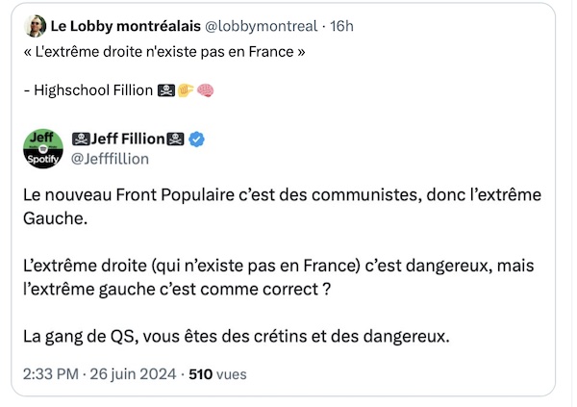Open the 16h tweet timestamp

(x=342, y=24)
